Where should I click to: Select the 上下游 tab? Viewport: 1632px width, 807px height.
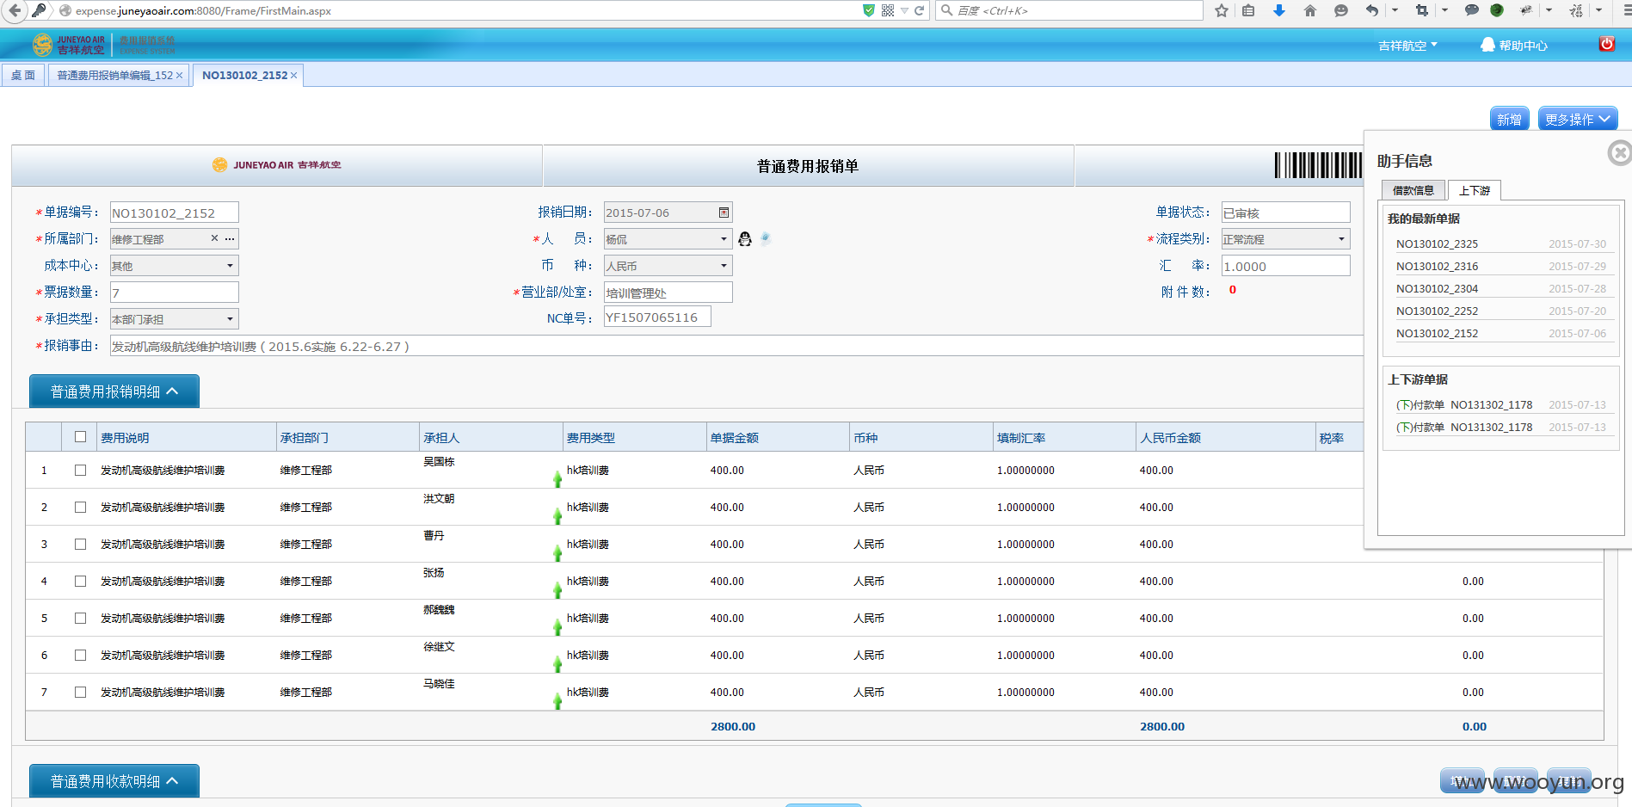[1475, 190]
